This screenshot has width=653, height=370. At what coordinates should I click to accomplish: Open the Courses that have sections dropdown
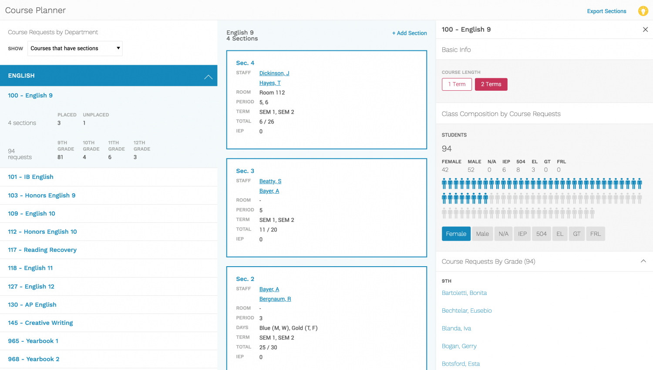tap(75, 48)
